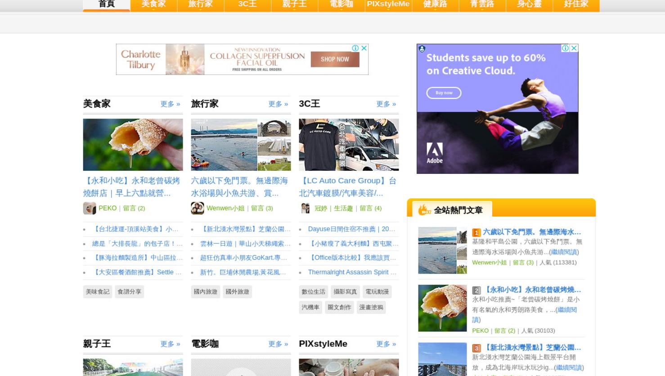Image resolution: width=665 pixels, height=376 pixels.
Task: Expand 更多 link in 3C王 section
Action: coord(386,104)
